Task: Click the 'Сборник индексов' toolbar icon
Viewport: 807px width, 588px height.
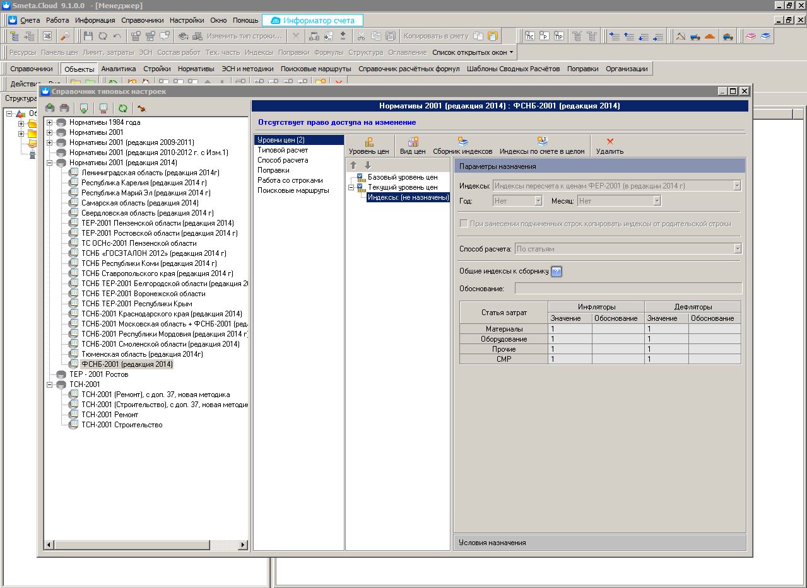Action: [462, 142]
